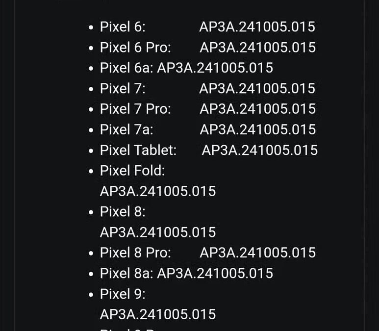Select the build number beside Pixel 7:

click(257, 88)
